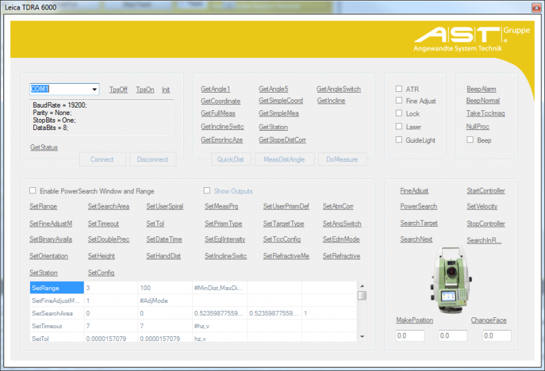Click the BeepNormal link

(483, 100)
